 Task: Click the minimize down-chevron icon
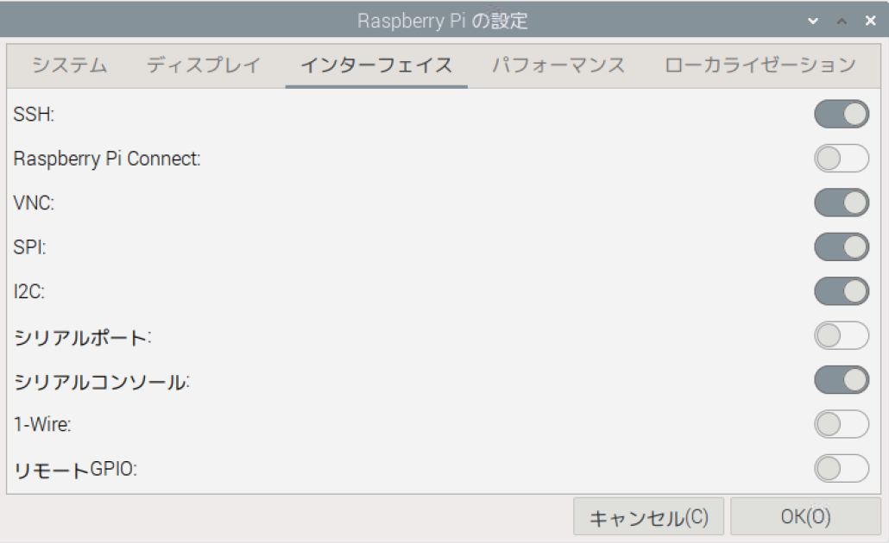[x=813, y=21]
